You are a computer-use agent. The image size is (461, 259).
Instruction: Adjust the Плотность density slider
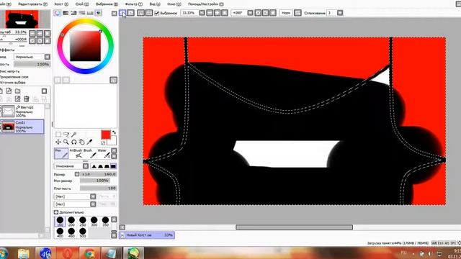(98, 188)
